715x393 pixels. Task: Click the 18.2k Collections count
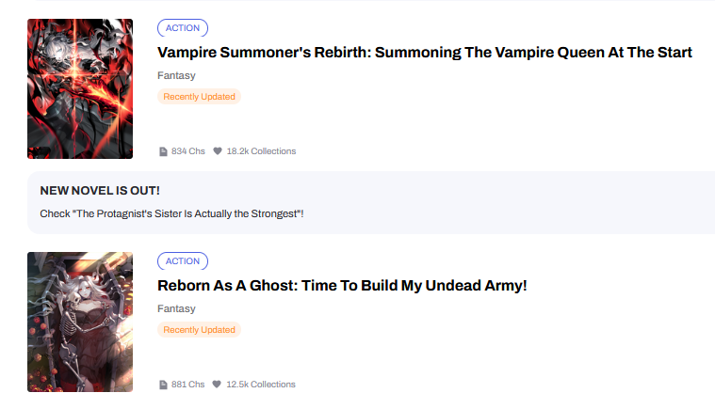tap(261, 151)
